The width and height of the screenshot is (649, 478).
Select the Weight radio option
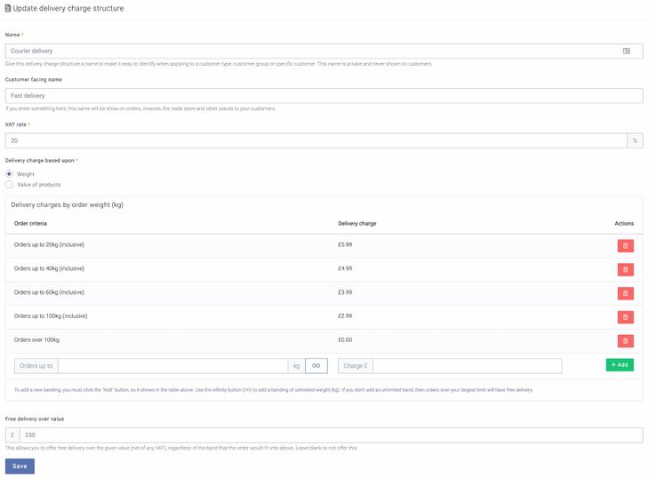tap(10, 174)
